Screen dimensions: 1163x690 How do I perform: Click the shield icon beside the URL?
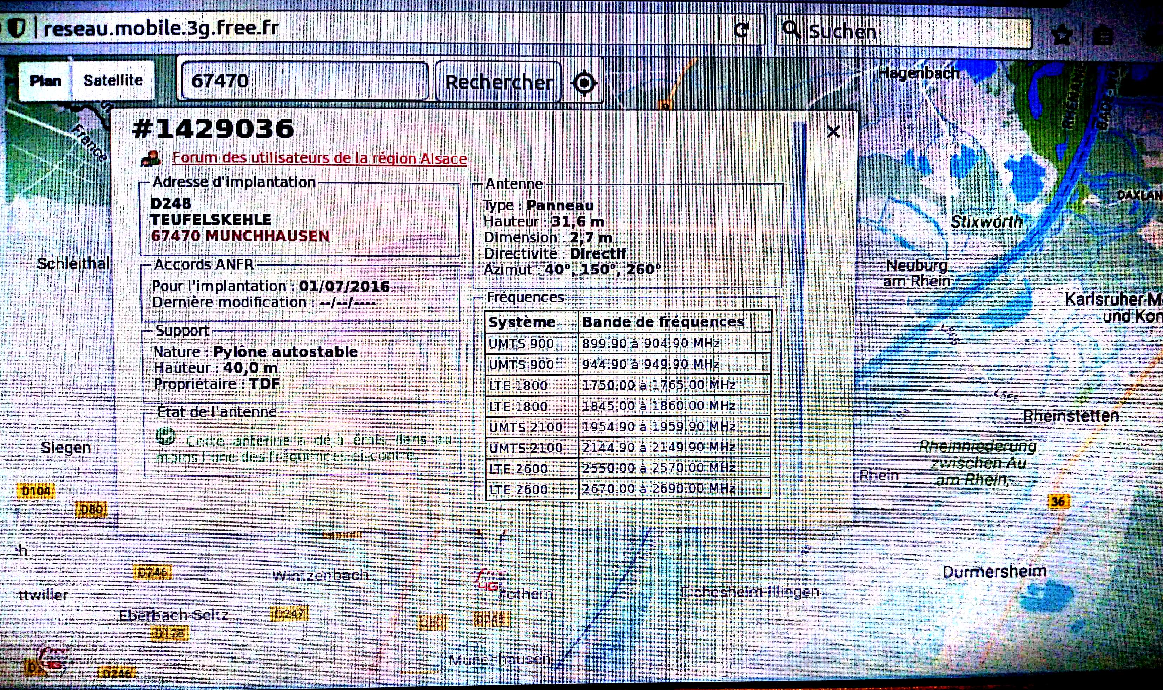click(x=17, y=29)
